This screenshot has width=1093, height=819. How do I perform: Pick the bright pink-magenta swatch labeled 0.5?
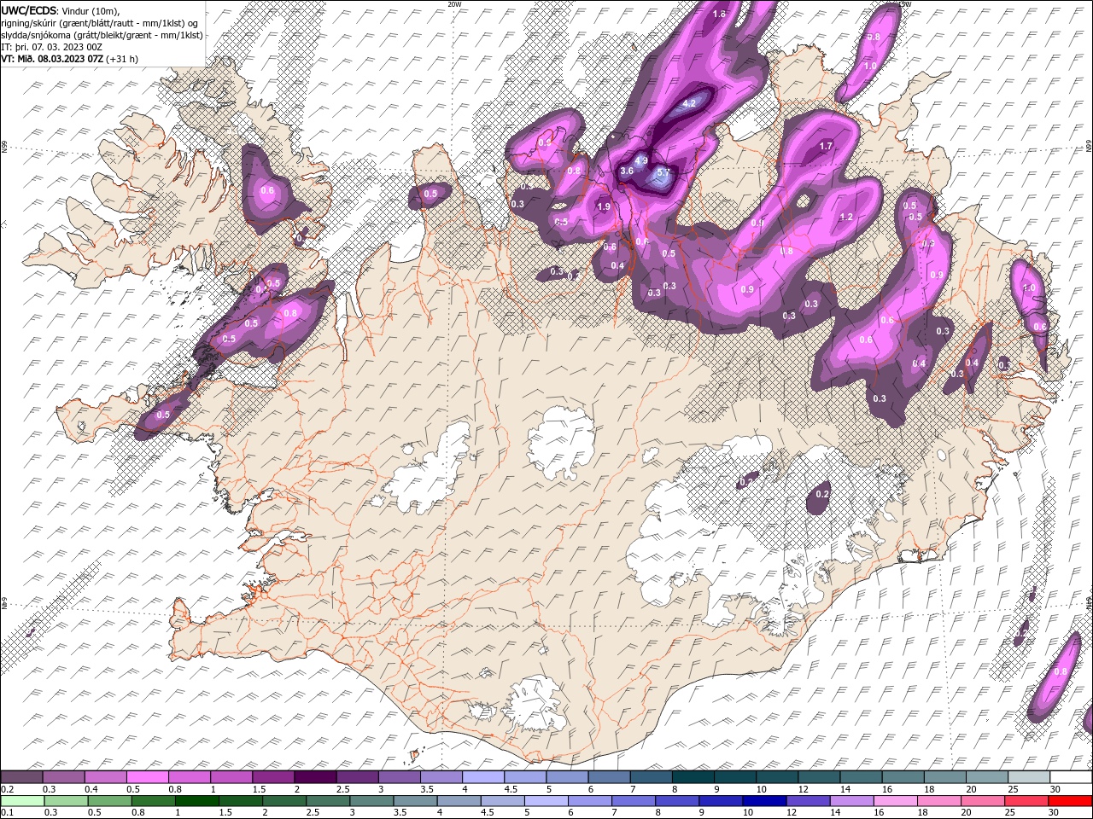pyautogui.click(x=147, y=777)
